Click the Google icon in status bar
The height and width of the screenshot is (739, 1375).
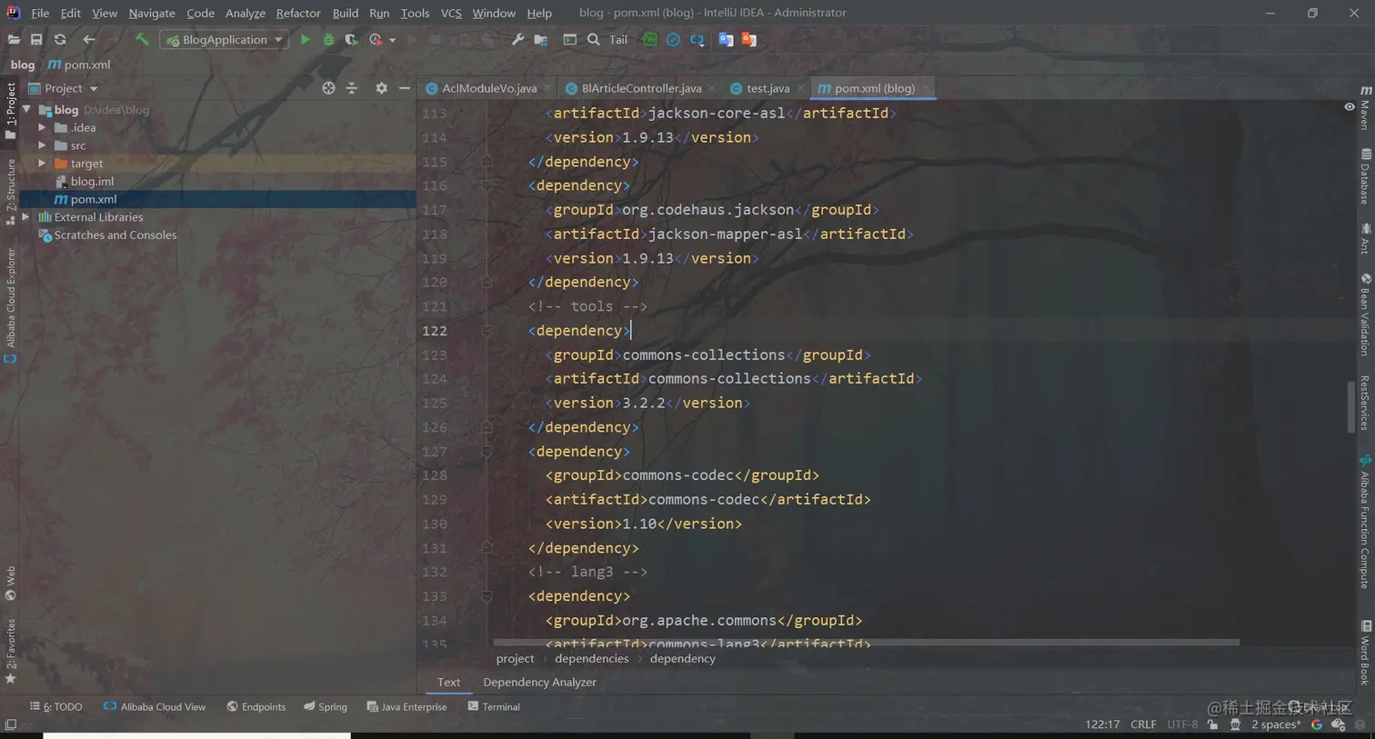1317,724
